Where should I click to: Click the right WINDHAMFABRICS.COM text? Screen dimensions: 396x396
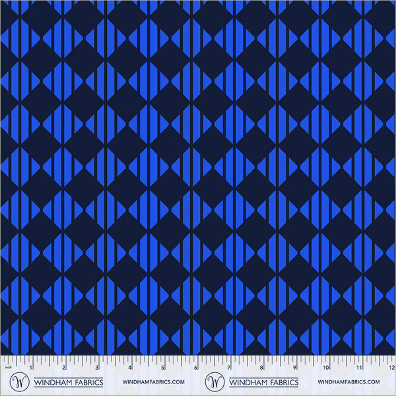click(348, 382)
